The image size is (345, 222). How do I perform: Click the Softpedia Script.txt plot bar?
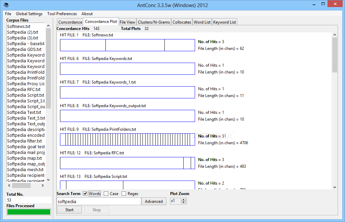pos(127,185)
